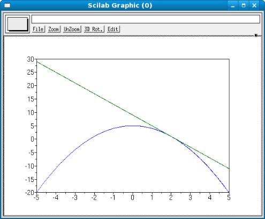Viewport: 265px width, 219px height.
Task: Click the y-axis label 10
Action: coord(31,113)
